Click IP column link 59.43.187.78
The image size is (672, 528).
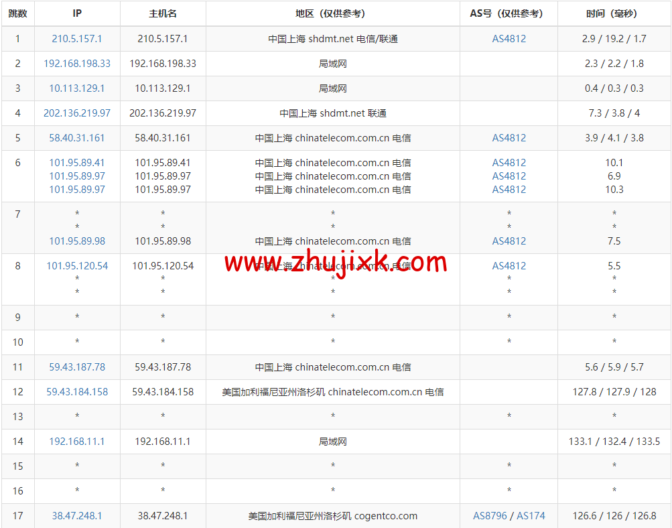(77, 367)
